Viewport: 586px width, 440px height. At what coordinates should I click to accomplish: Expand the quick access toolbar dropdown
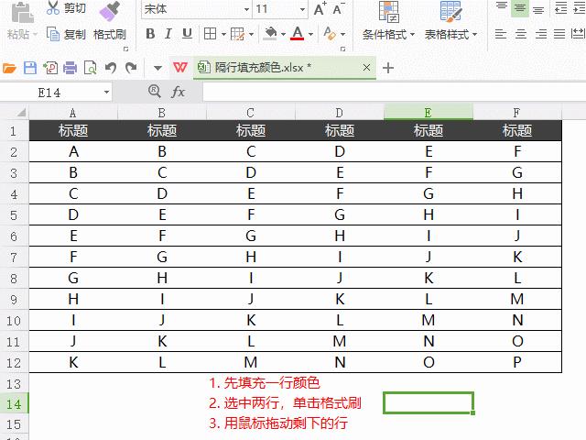point(157,69)
